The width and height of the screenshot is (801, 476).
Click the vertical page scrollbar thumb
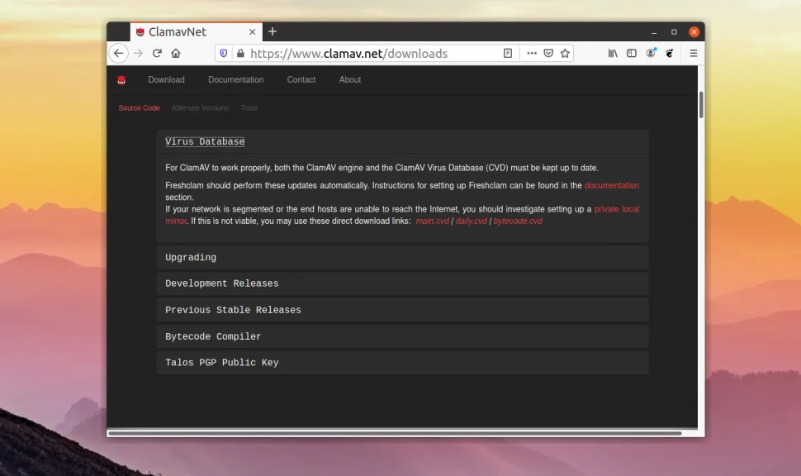click(x=701, y=105)
